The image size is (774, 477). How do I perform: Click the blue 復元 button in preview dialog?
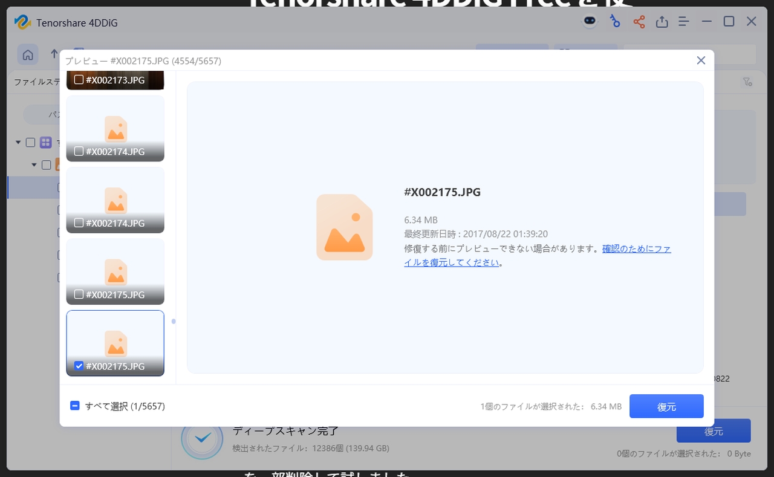[x=666, y=406]
